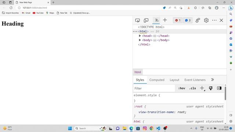Show more styles pane tabs
This screenshot has width=235, height=132.
coord(212,80)
